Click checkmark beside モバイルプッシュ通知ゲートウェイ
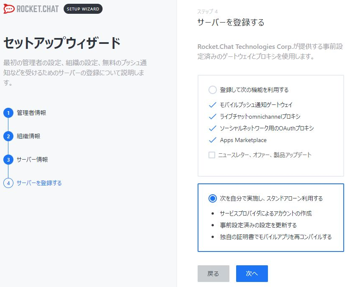 [x=213, y=104]
